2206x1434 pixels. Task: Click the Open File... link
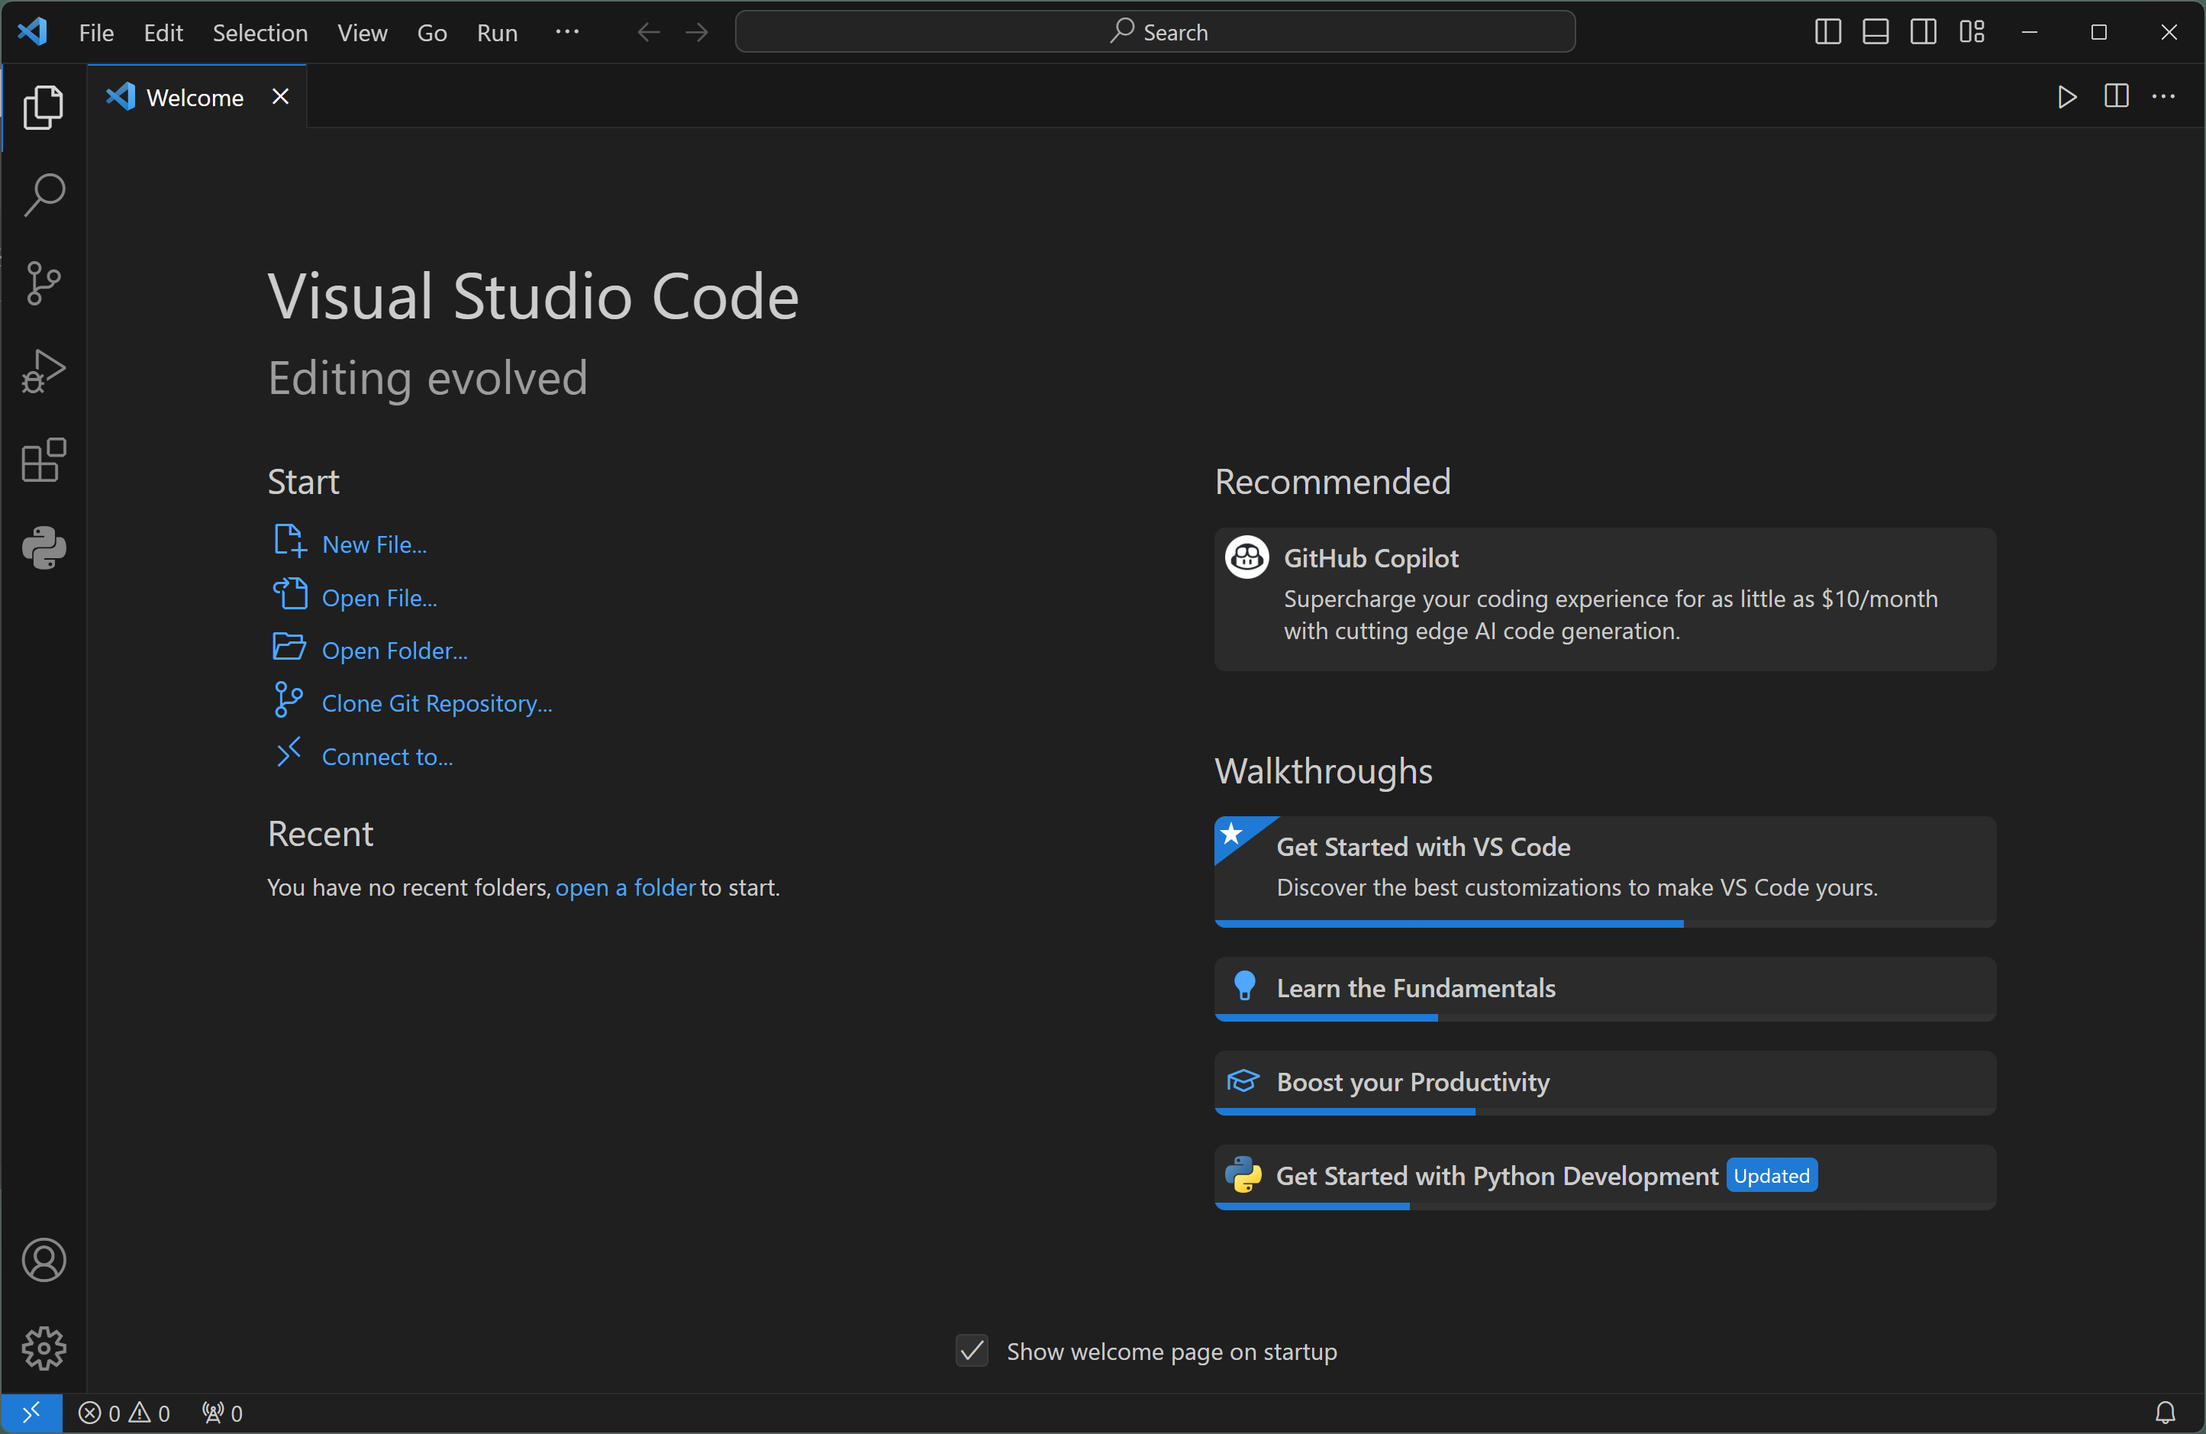379,598
